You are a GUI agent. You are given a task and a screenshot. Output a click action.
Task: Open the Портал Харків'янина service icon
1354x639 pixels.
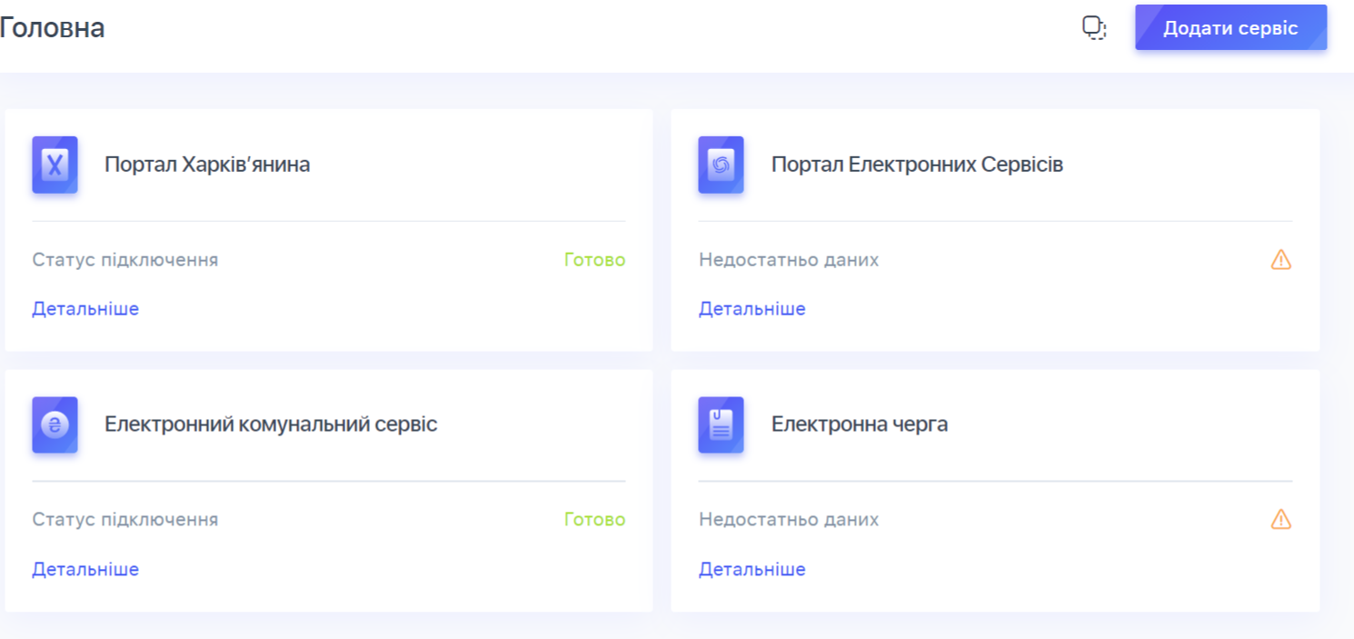(55, 165)
